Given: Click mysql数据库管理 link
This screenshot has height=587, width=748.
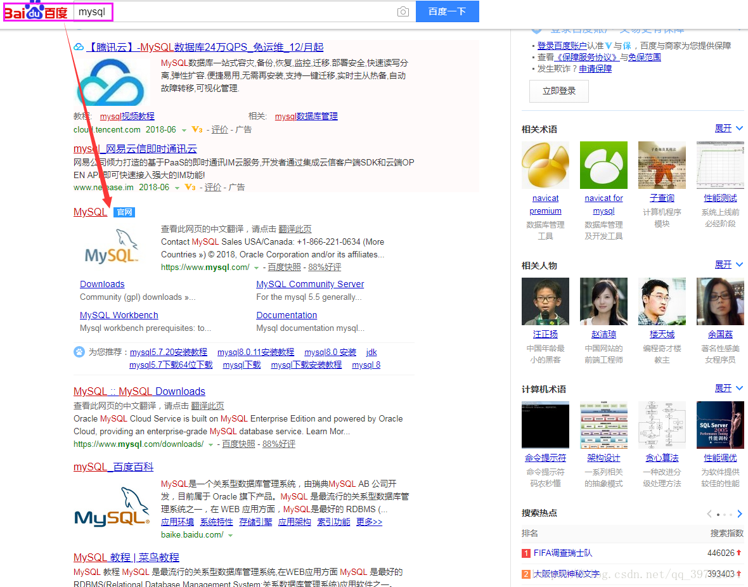Looking at the screenshot, I should click(306, 116).
